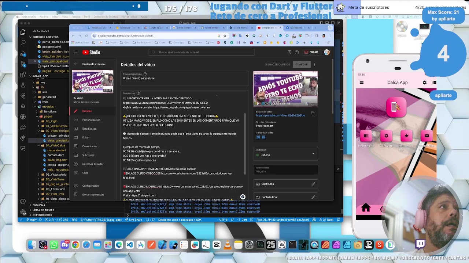The width and height of the screenshot is (469, 263).
Task: Click the YouTube Studio help icon
Action: pyautogui.click(x=297, y=52)
